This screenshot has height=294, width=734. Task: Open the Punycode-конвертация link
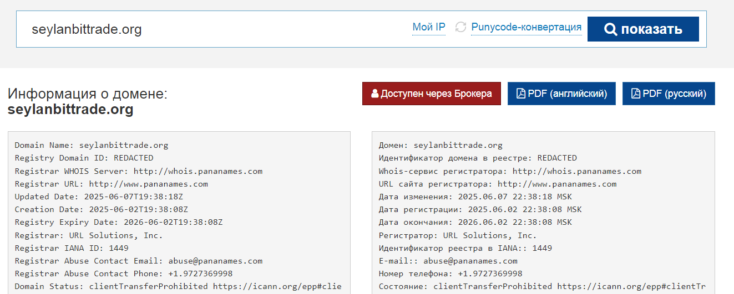coord(527,27)
